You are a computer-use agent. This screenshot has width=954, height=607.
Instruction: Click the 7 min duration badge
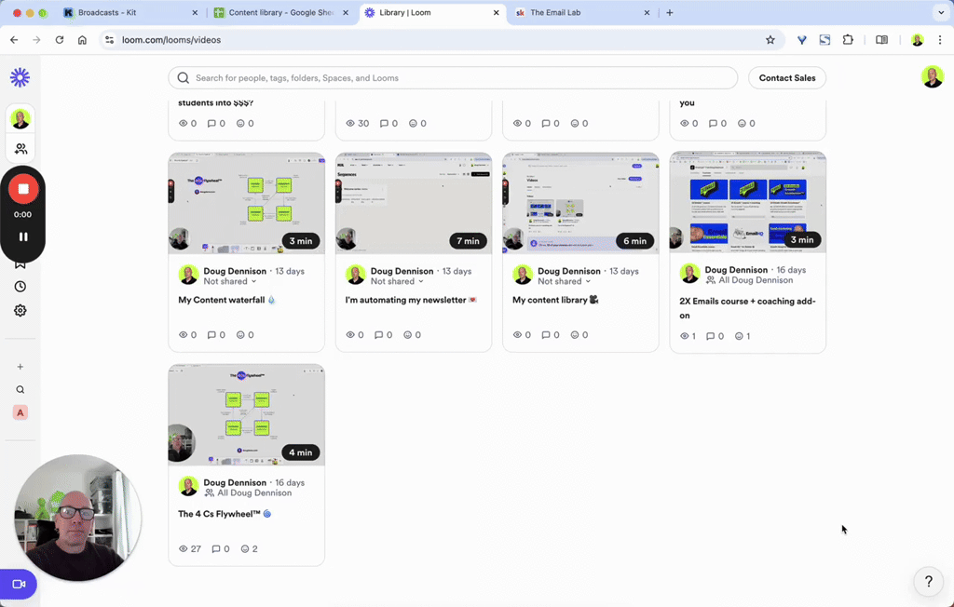click(468, 241)
